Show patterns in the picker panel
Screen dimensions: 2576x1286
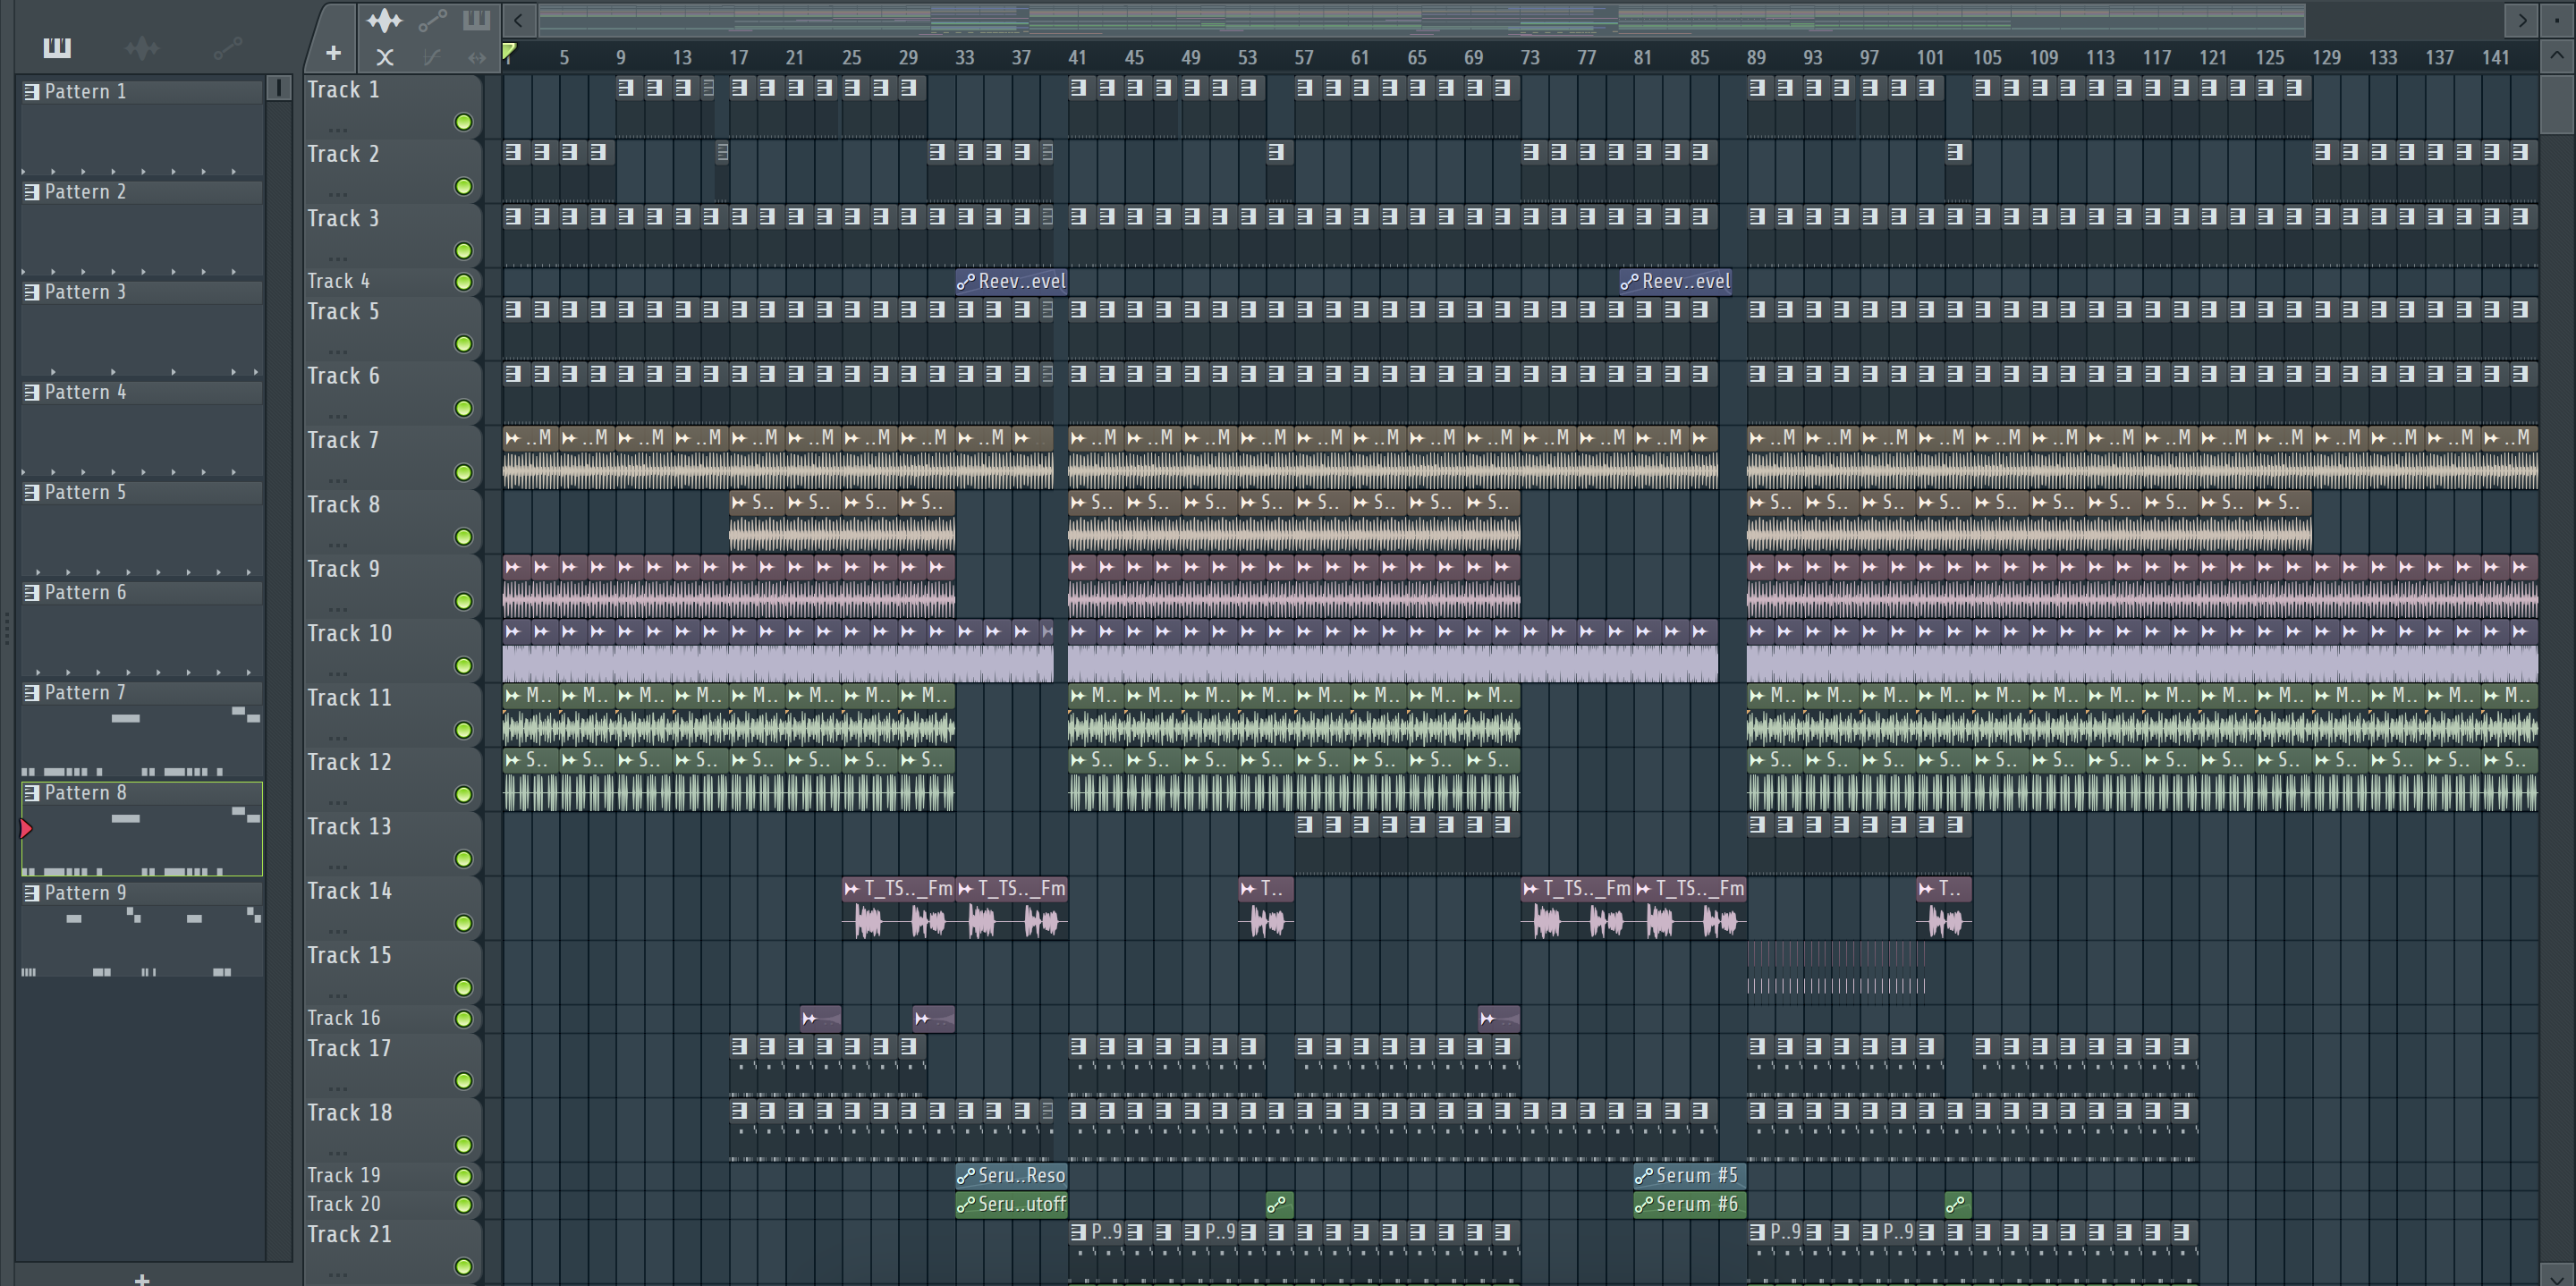click(x=57, y=47)
